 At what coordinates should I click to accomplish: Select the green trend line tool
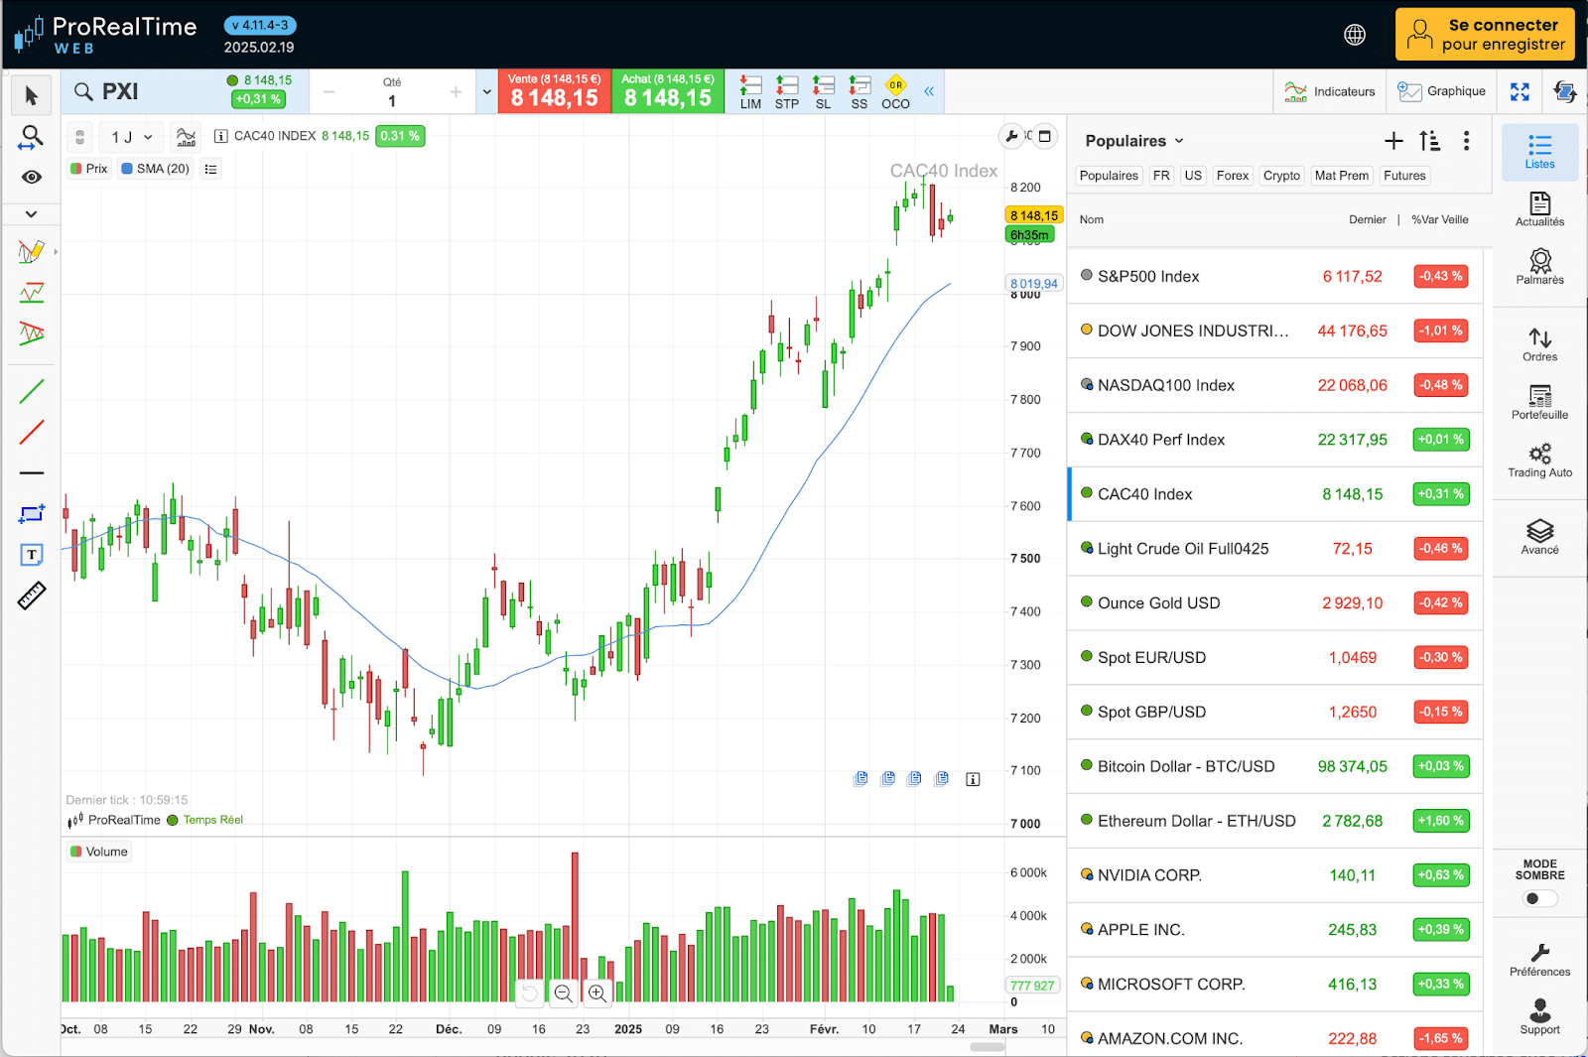(32, 391)
